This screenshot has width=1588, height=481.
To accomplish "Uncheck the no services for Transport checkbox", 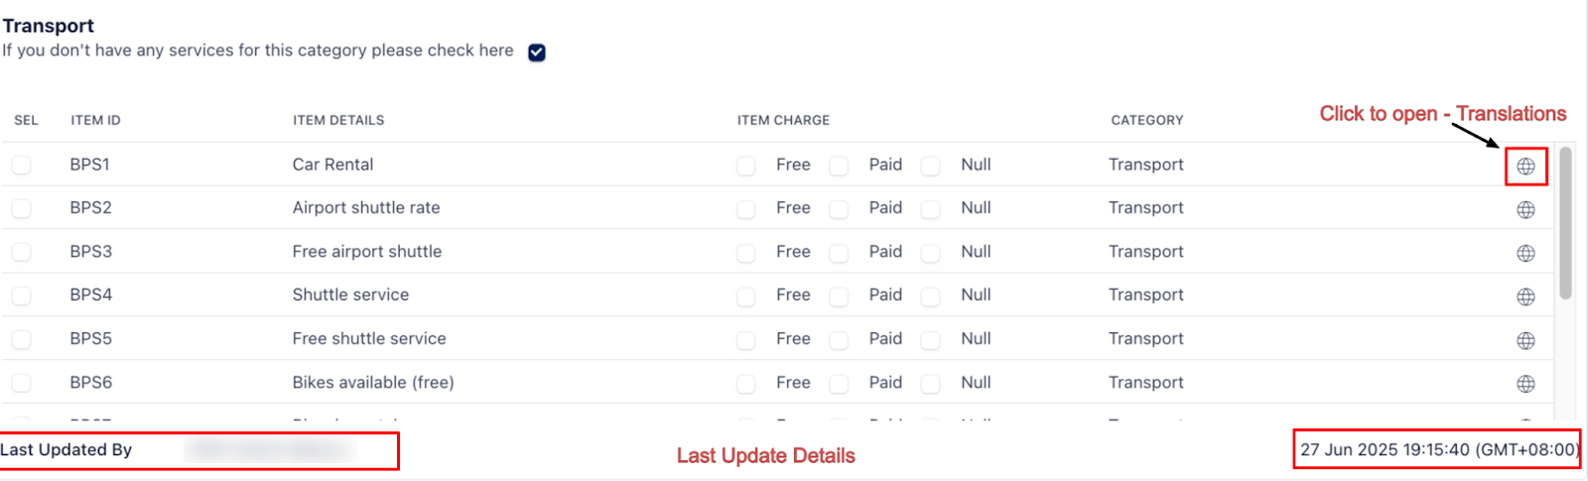I will [537, 52].
